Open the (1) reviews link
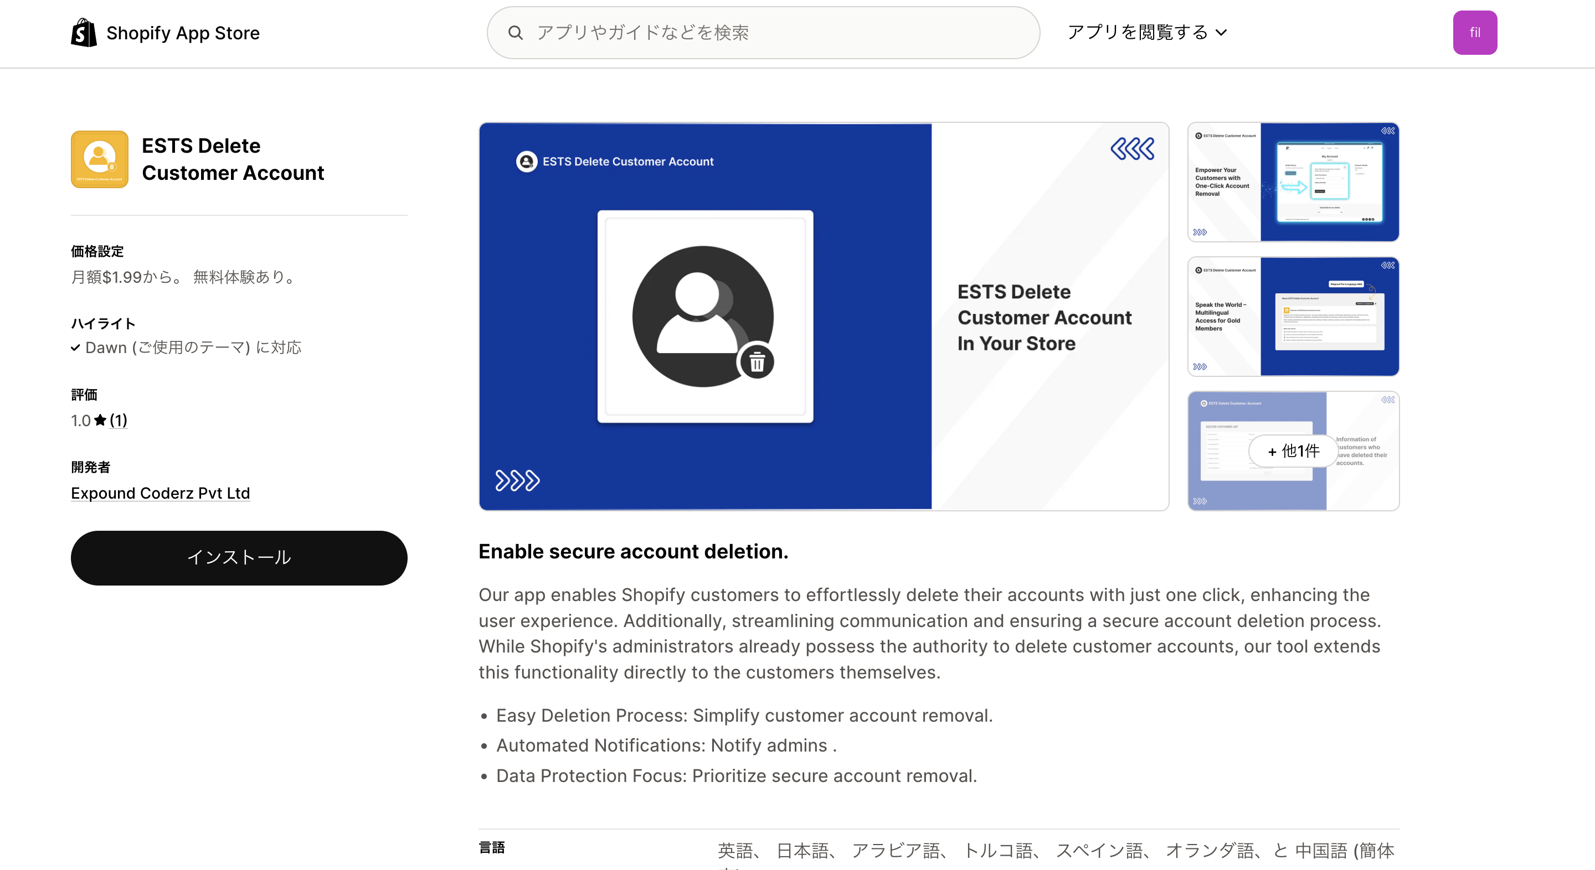 [119, 420]
